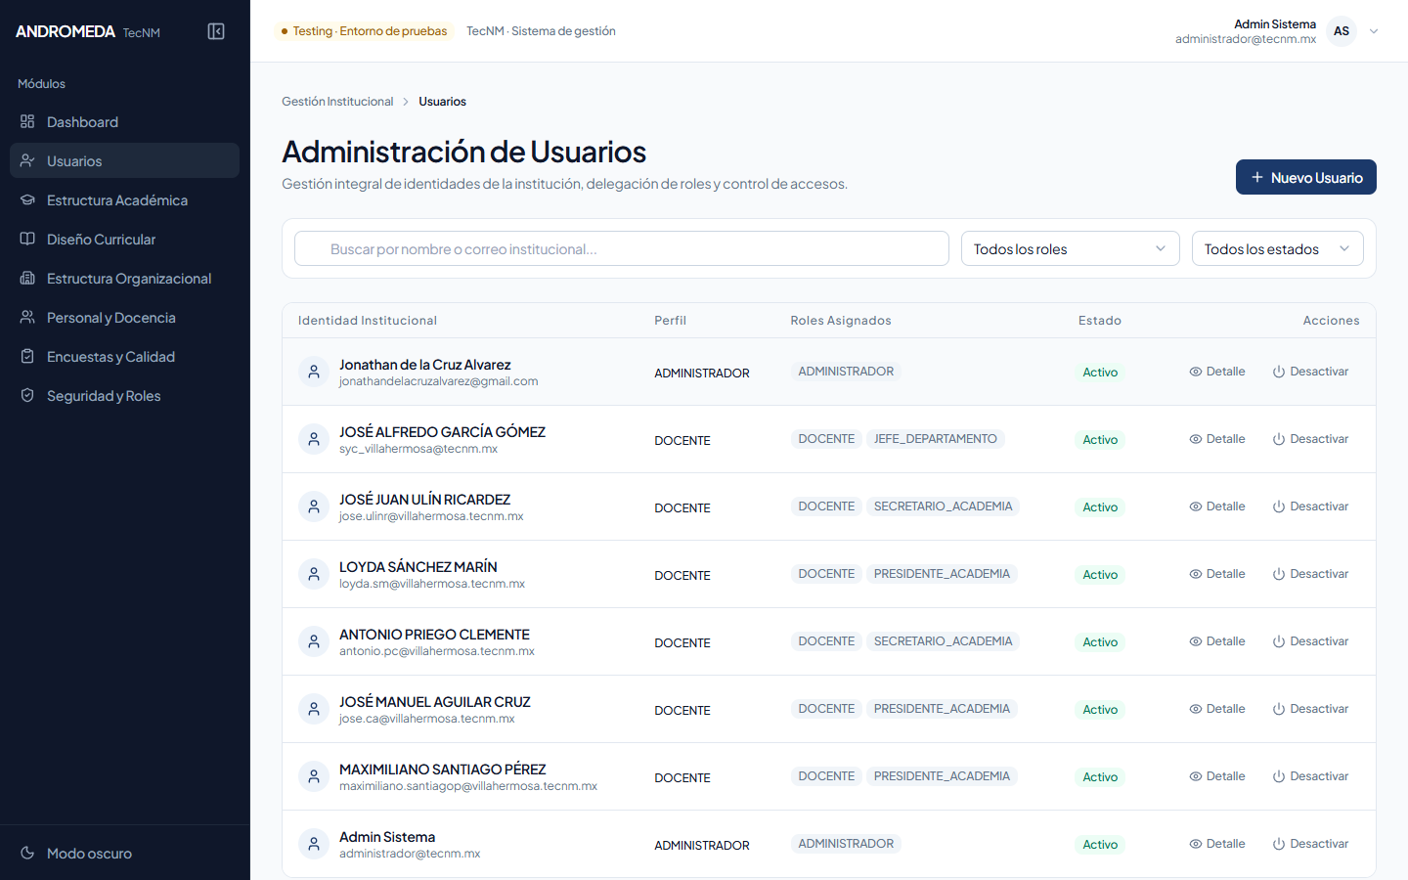Click the Personal y Docencia people icon
Screen dimensions: 1408x880
(27, 317)
